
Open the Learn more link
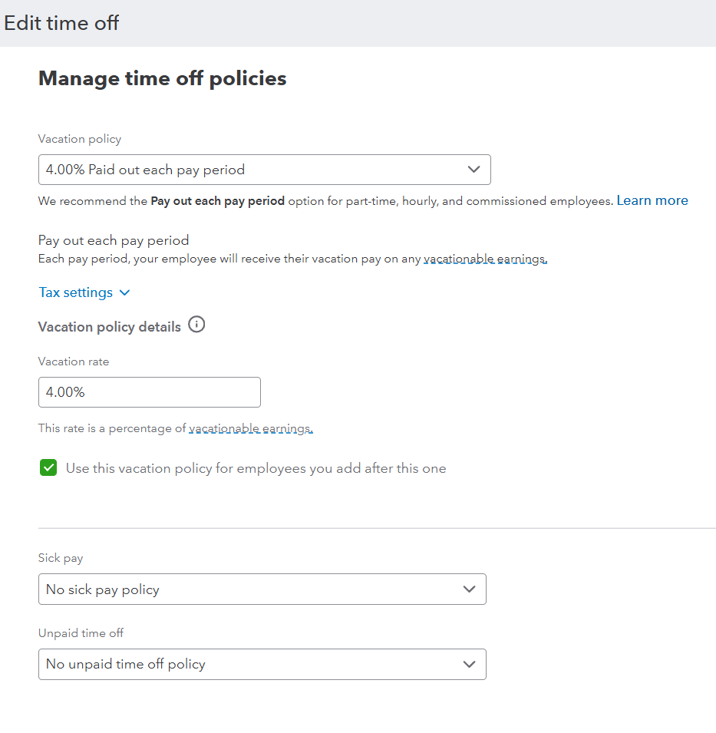coord(652,201)
